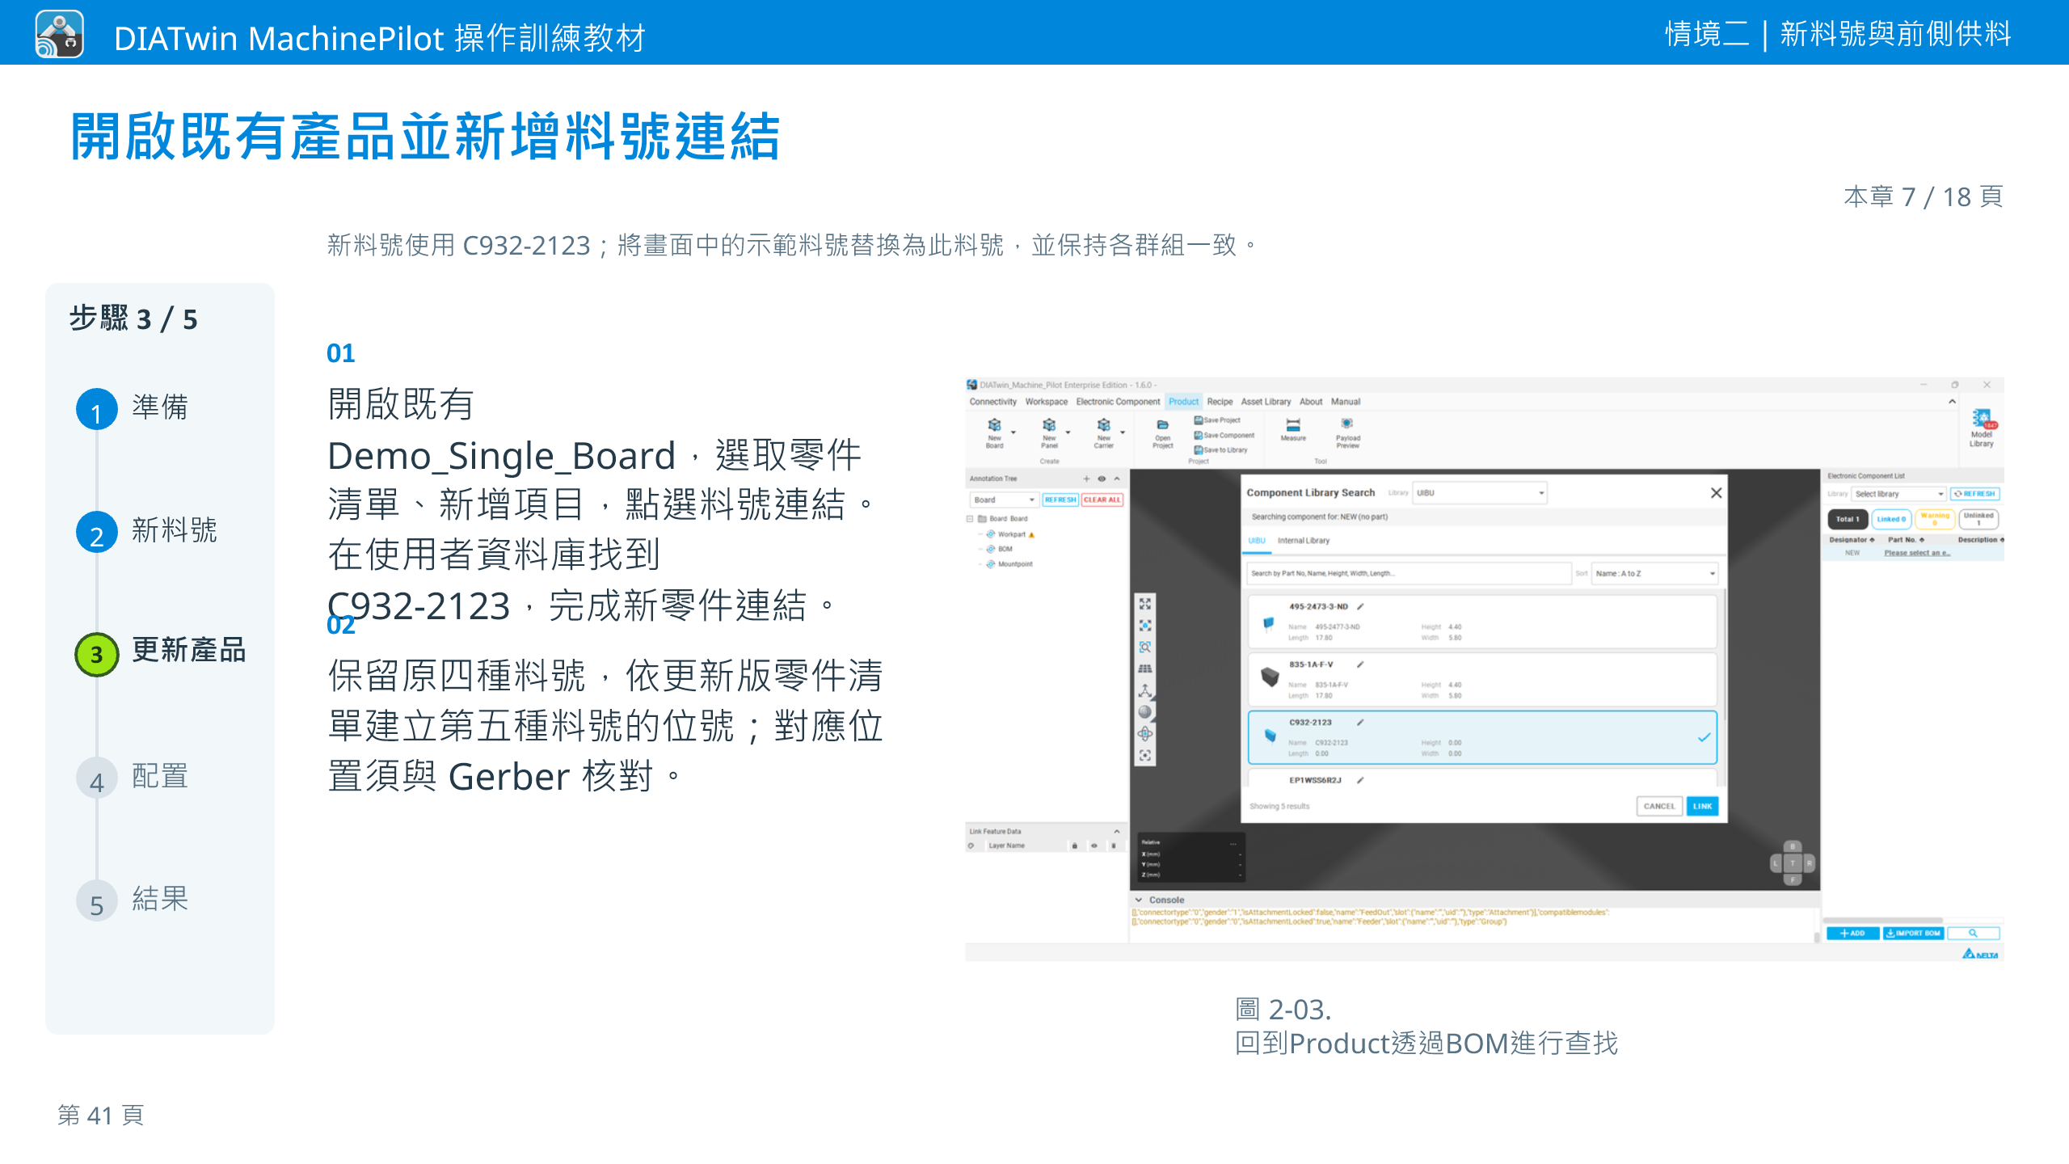Screen dimensions: 2069x1164
Task: Collapse the Annotation Tree panel
Action: point(1117,479)
